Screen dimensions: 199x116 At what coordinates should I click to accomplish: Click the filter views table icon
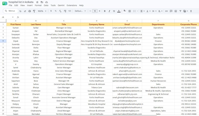point(185,11)
